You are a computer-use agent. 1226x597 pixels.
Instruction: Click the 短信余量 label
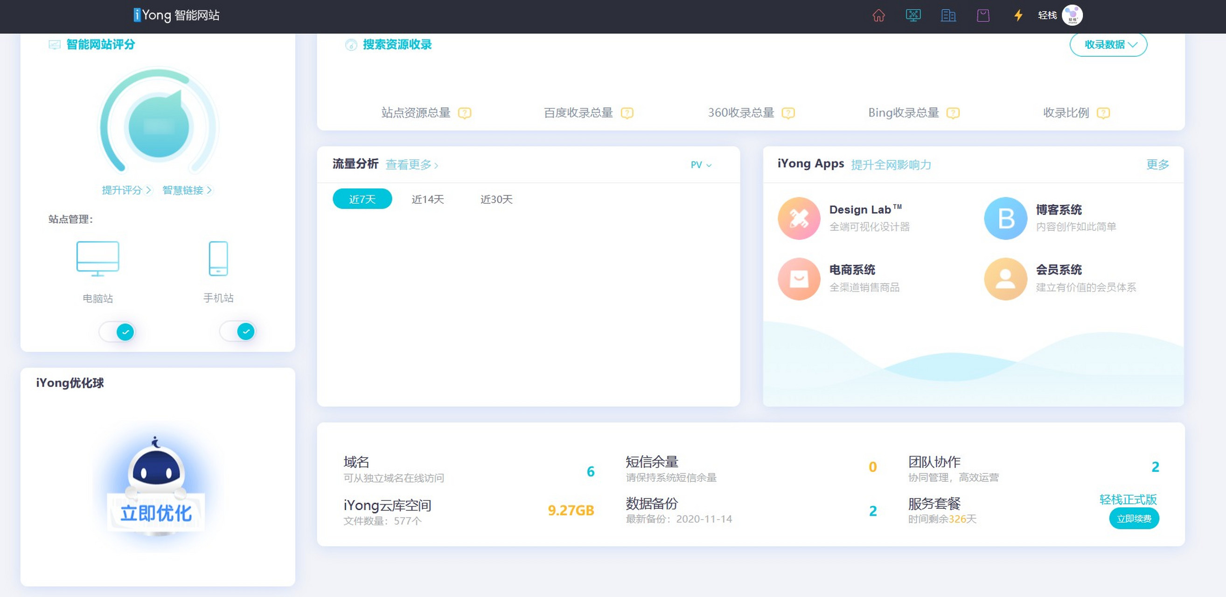pos(652,461)
